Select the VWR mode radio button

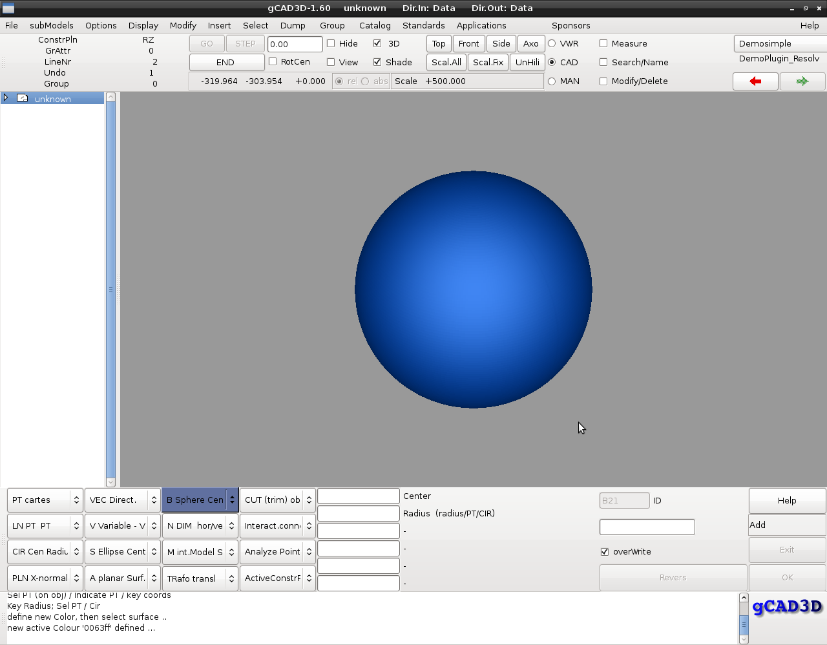[x=552, y=43]
